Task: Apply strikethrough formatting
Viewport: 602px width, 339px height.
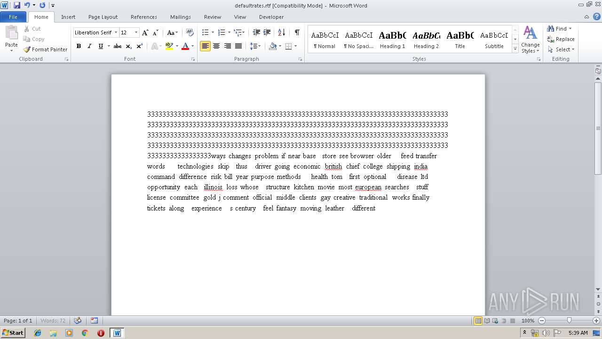Action: click(x=118, y=46)
